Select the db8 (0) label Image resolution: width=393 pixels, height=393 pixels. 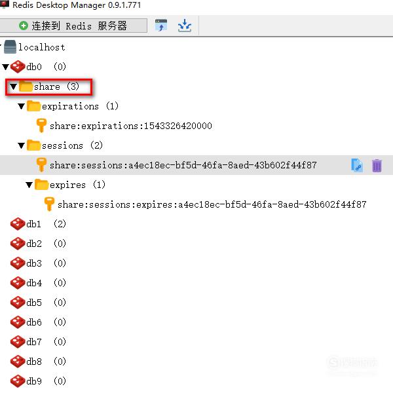[47, 362]
